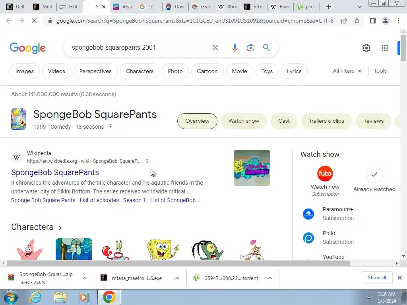
Task: Select the Watch show tab
Action: (244, 121)
